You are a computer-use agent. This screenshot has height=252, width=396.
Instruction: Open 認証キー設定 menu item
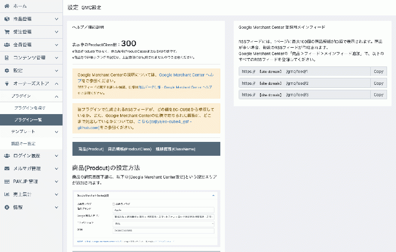tap(31, 143)
